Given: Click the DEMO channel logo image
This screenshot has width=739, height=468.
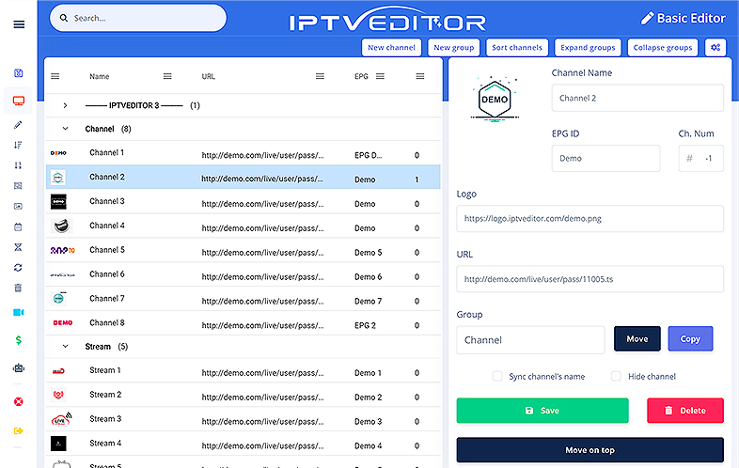Looking at the screenshot, I should 495,99.
